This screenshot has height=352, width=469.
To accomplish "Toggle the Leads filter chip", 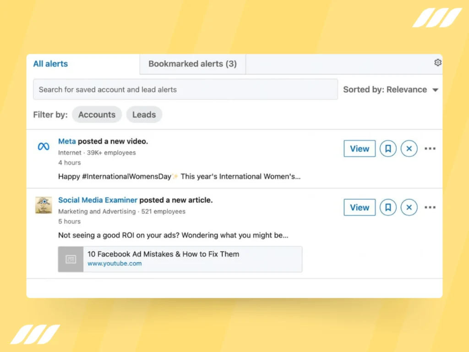I will point(144,115).
